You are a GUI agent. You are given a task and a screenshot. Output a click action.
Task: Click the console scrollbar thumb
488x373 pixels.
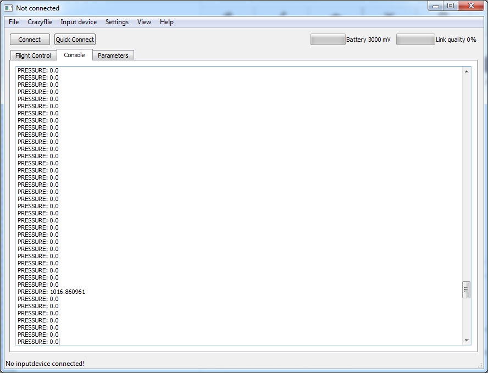coord(467,289)
